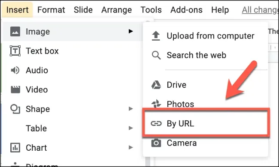Click the Google Photos pinwheel icon
This screenshot has height=167, width=279.
156,104
